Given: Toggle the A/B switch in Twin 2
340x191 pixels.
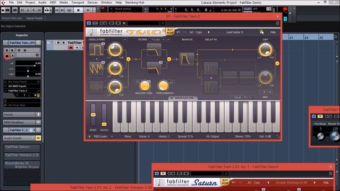Looking at the screenshot, I should pos(191,32).
